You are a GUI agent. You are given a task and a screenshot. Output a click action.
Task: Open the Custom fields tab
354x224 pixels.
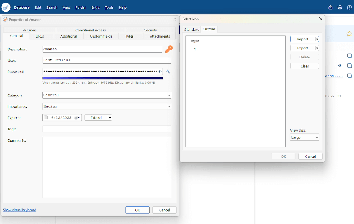[101, 36]
